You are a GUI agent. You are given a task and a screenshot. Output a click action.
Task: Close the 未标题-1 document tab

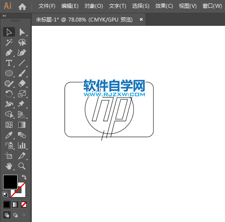(141, 19)
